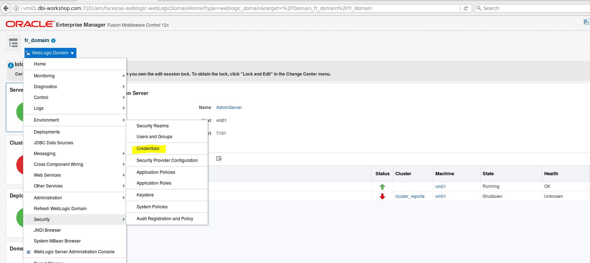Screen dimensions: 590x263
Task: Launch WebLogic Server Administration Console
Action: coord(75,252)
